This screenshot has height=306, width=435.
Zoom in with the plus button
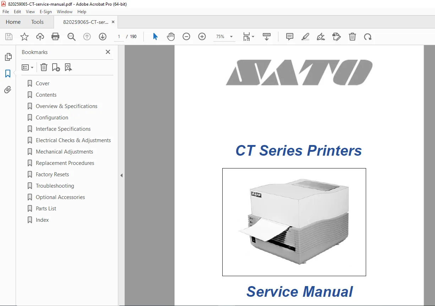click(x=202, y=37)
